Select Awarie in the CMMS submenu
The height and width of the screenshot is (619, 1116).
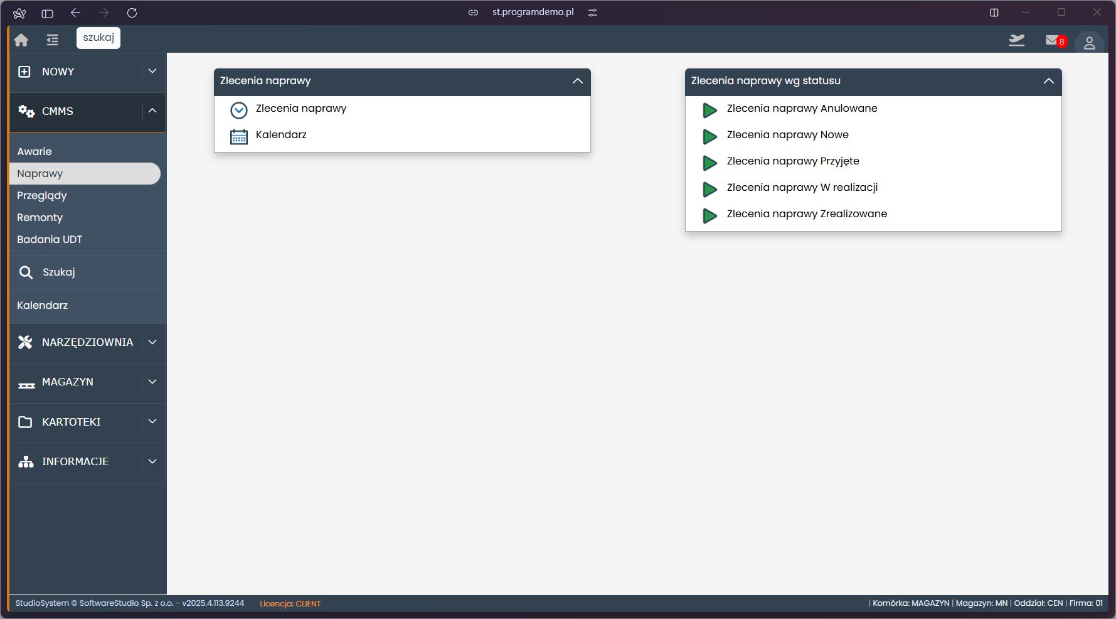click(x=35, y=151)
